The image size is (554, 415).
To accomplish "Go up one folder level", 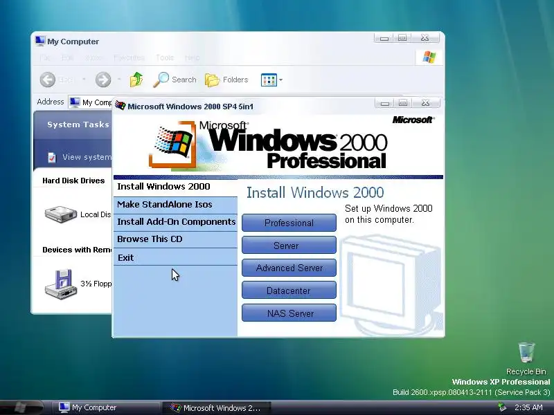I will click(x=136, y=80).
